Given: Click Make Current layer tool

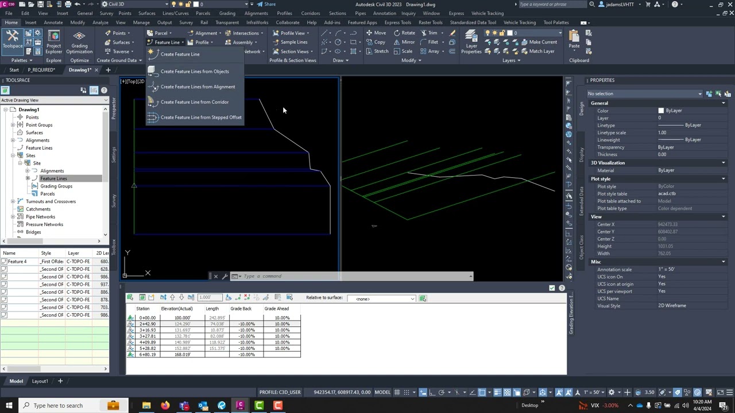Looking at the screenshot, I should [538, 42].
